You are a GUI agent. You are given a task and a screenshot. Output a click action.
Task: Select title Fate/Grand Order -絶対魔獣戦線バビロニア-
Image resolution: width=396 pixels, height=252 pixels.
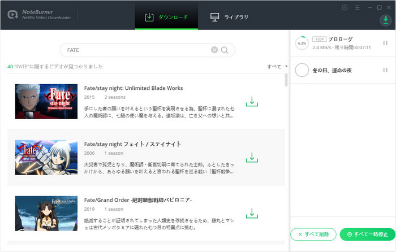(x=138, y=200)
